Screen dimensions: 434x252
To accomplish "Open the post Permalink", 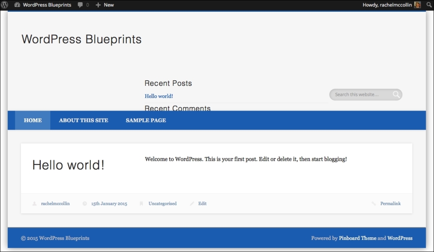I will (390, 203).
